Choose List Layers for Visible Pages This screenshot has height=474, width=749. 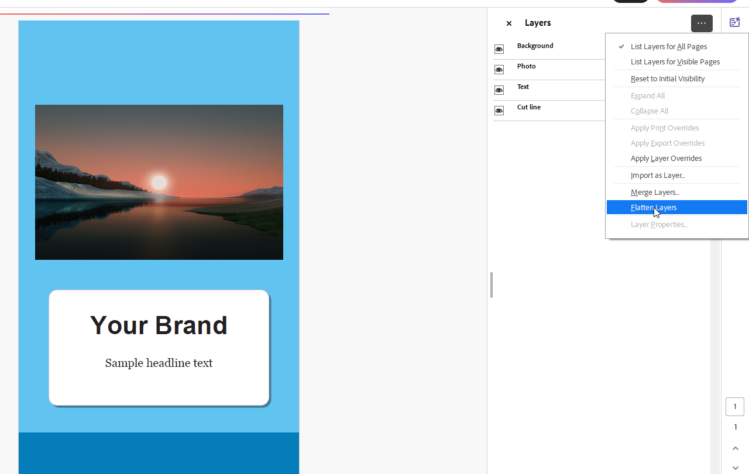coord(677,62)
